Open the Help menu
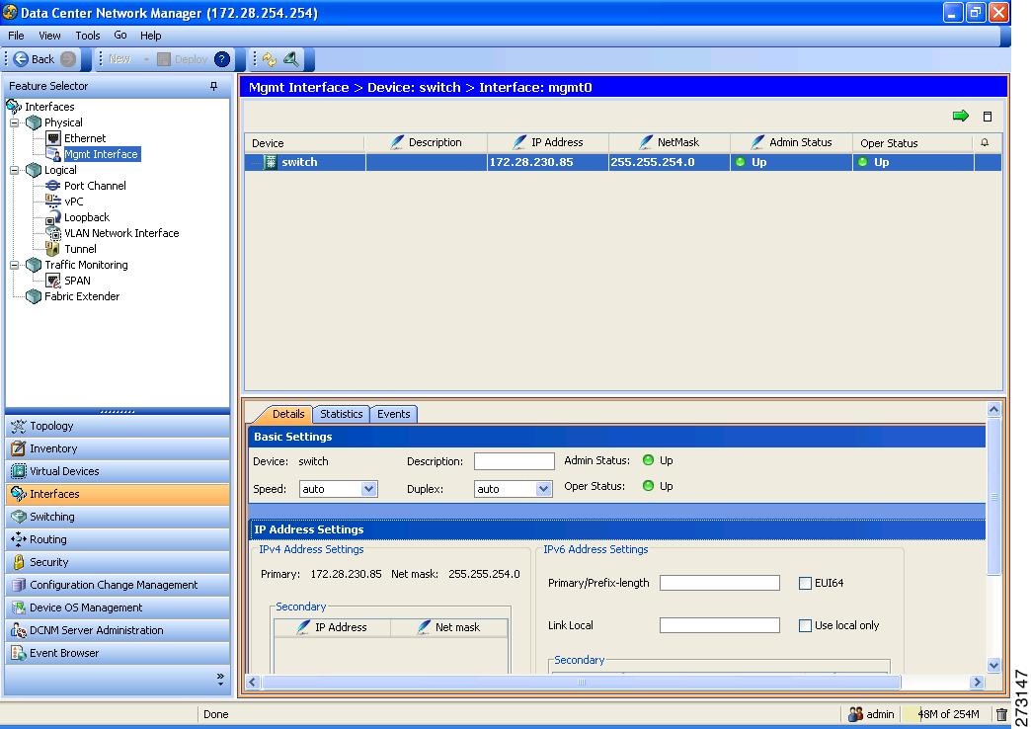Screen dimensions: 1031x729 point(150,36)
